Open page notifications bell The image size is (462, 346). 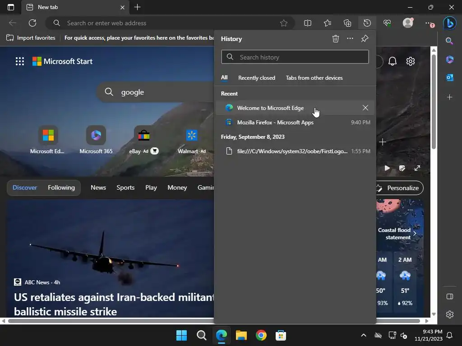pyautogui.click(x=393, y=61)
